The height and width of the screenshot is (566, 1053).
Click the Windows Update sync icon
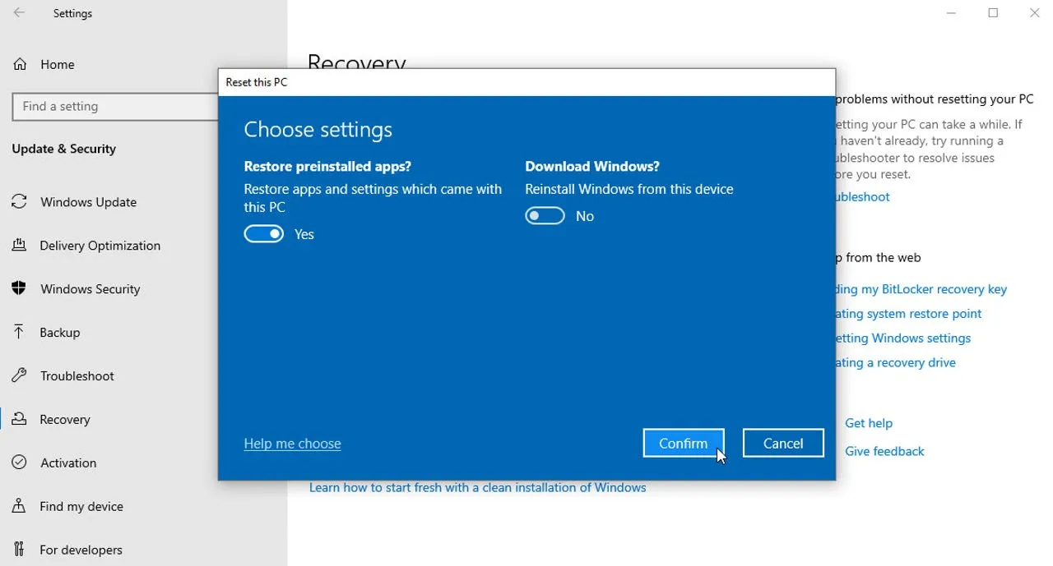[20, 202]
